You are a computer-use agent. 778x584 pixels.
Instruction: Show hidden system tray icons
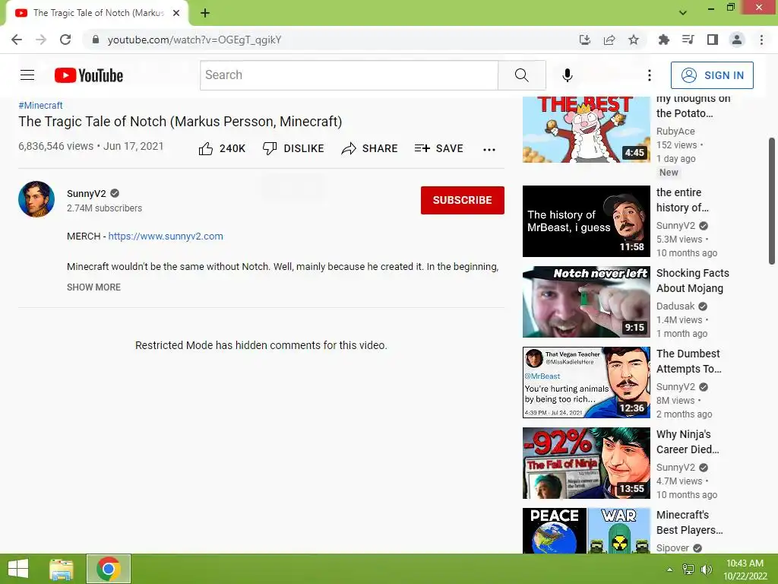(x=669, y=570)
